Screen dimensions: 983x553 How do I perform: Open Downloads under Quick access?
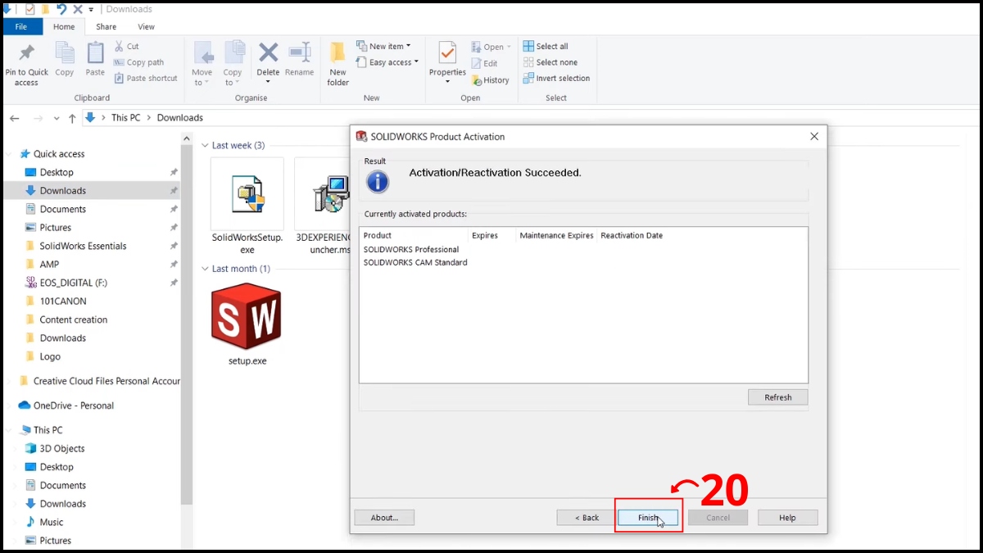point(93,191)
